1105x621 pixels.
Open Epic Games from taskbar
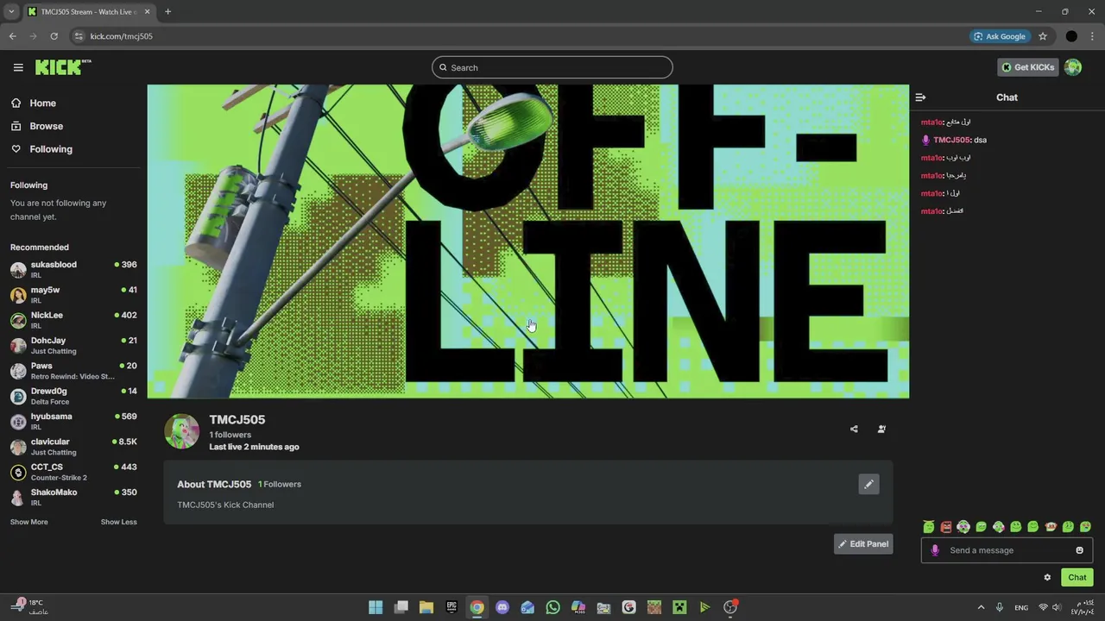(451, 607)
